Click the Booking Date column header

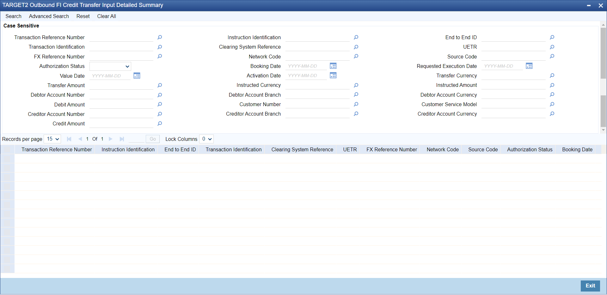pos(577,150)
